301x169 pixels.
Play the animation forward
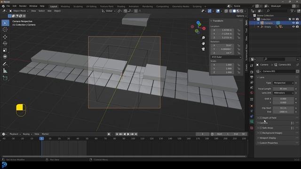click(128, 134)
